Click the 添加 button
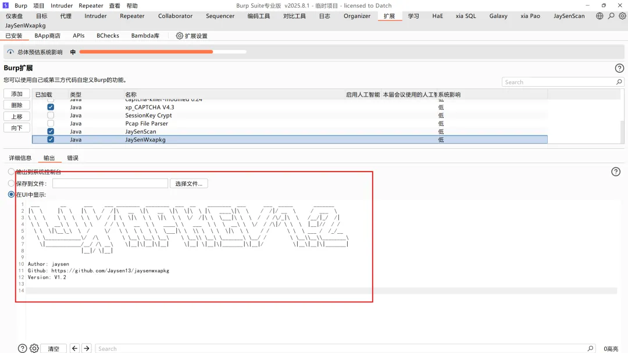 [x=17, y=94]
